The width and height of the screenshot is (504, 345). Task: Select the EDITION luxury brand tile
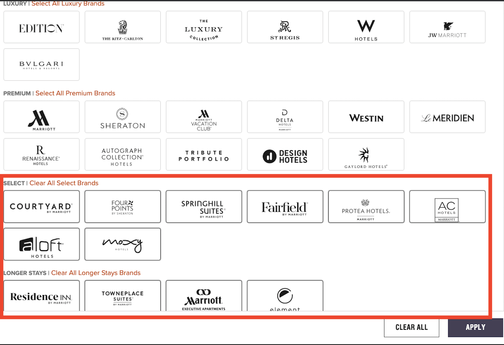click(41, 27)
